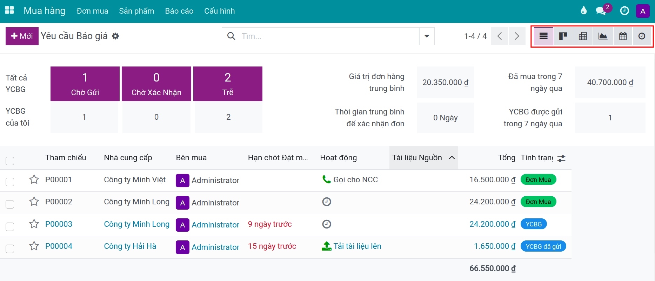Switch to kanban view
The image size is (655, 281).
pyautogui.click(x=563, y=36)
